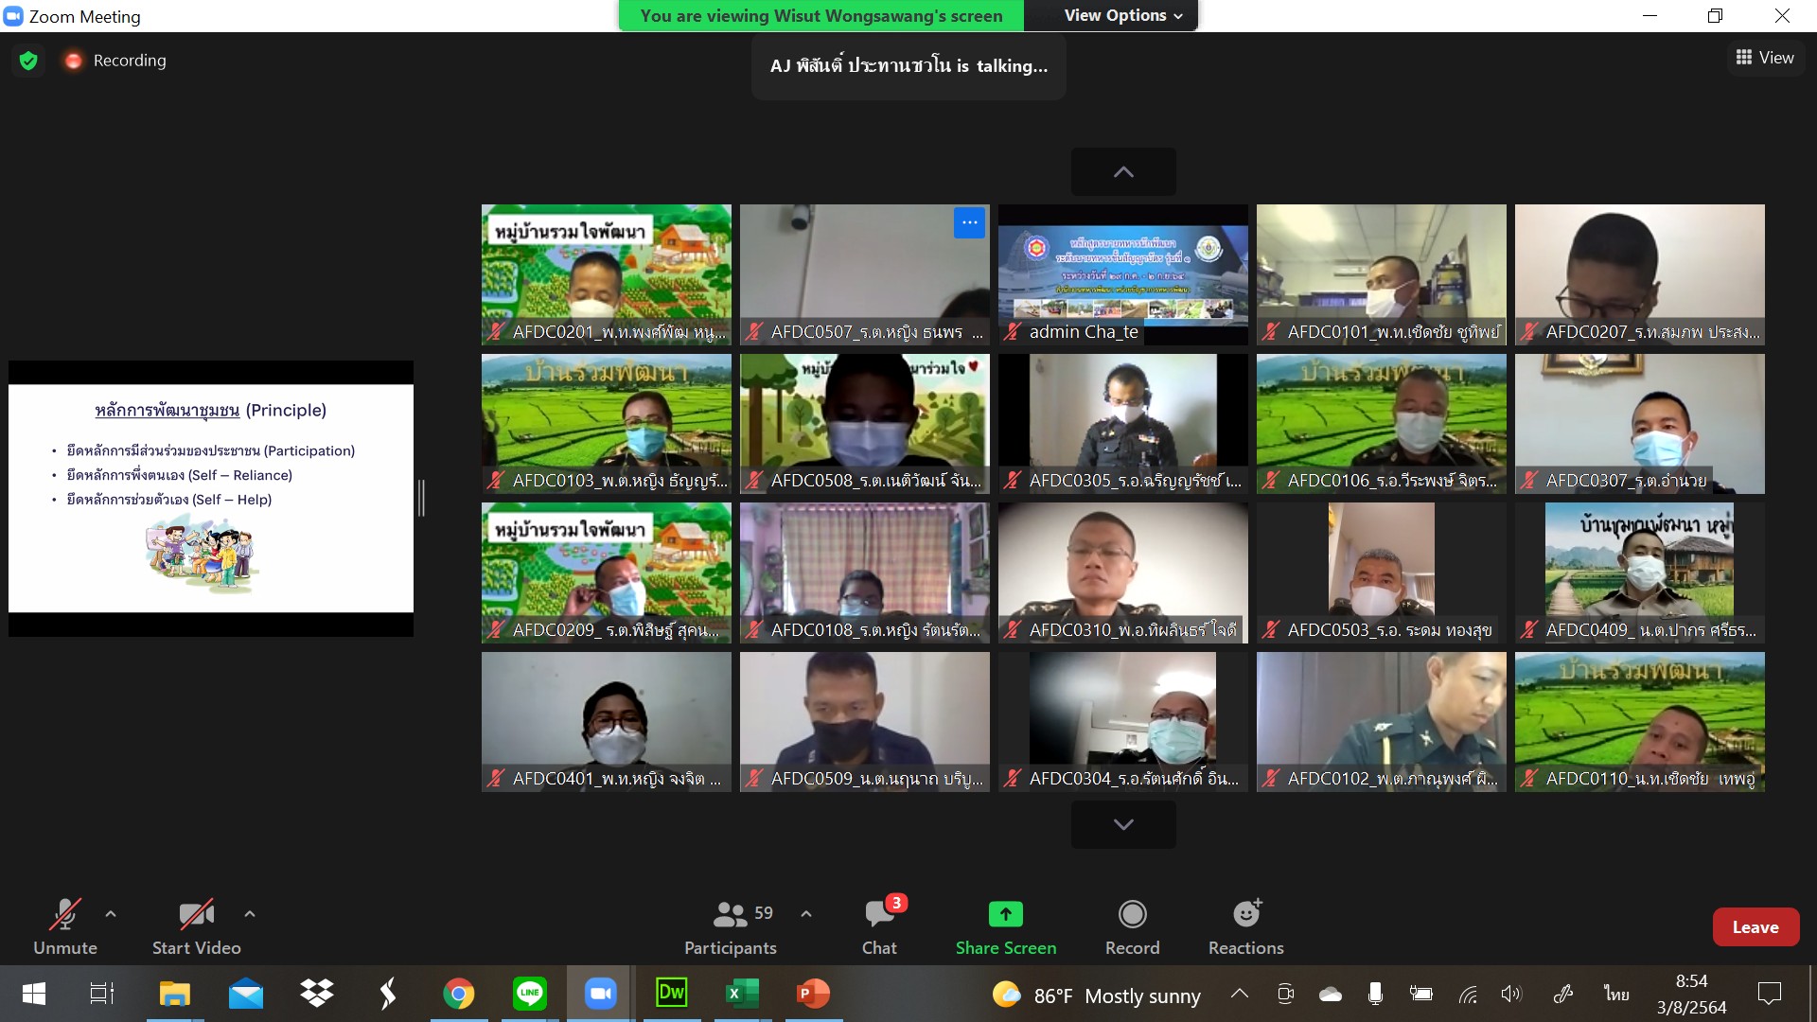
Task: Start recording with the Record button
Action: tap(1132, 927)
